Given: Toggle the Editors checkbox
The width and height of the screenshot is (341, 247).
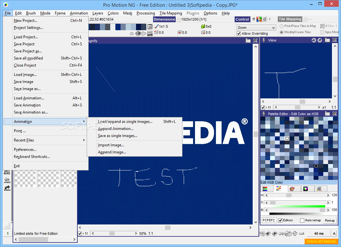Looking at the screenshot, I should point(280,220).
